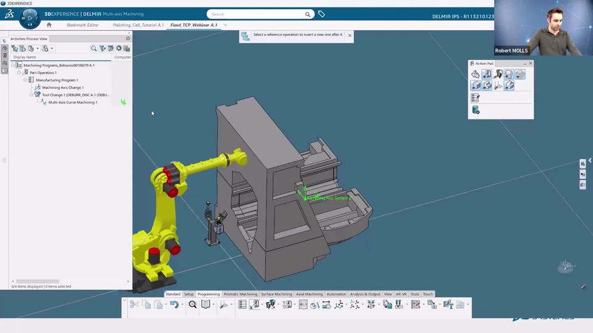The height and width of the screenshot is (333, 593).
Task: Click the axis stand icon in Action Pad
Action: pos(498,85)
